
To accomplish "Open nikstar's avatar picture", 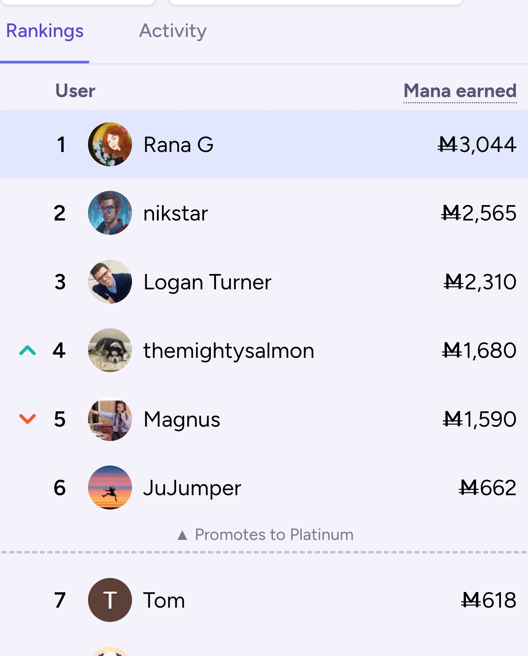I will (110, 213).
